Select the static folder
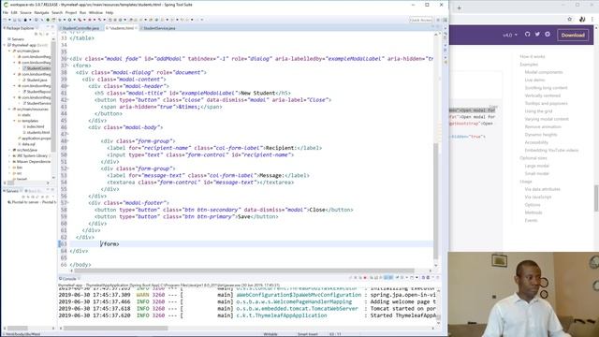Screen dimensions: 599x337 [23, 115]
